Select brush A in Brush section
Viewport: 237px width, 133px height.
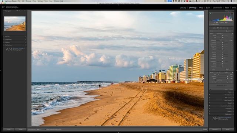point(217,73)
